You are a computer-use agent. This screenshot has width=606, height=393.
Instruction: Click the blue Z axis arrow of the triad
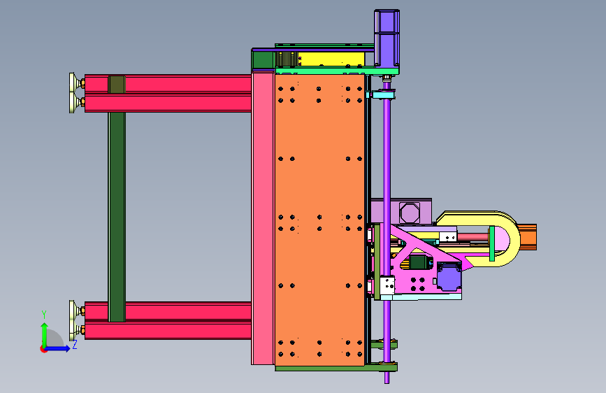58,348
